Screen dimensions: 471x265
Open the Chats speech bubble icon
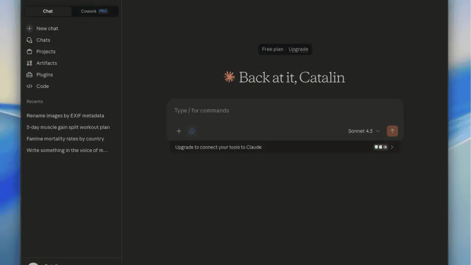tap(29, 40)
